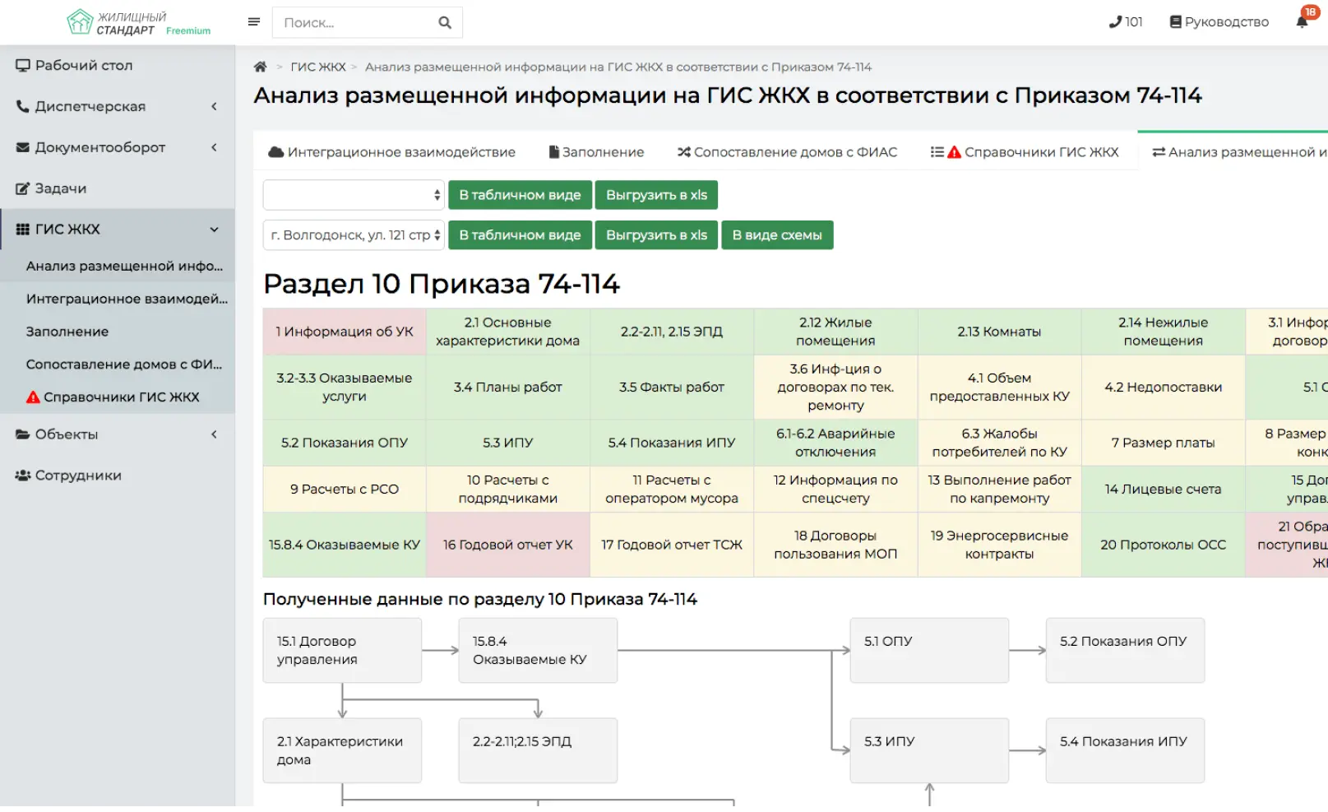Collapse the ГИС ЖКХ sidebar section
Viewport: 1328px width, 812px height.
pos(117,230)
